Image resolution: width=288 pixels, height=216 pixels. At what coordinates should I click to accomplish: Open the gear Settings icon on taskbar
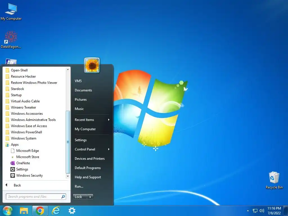tap(72, 211)
